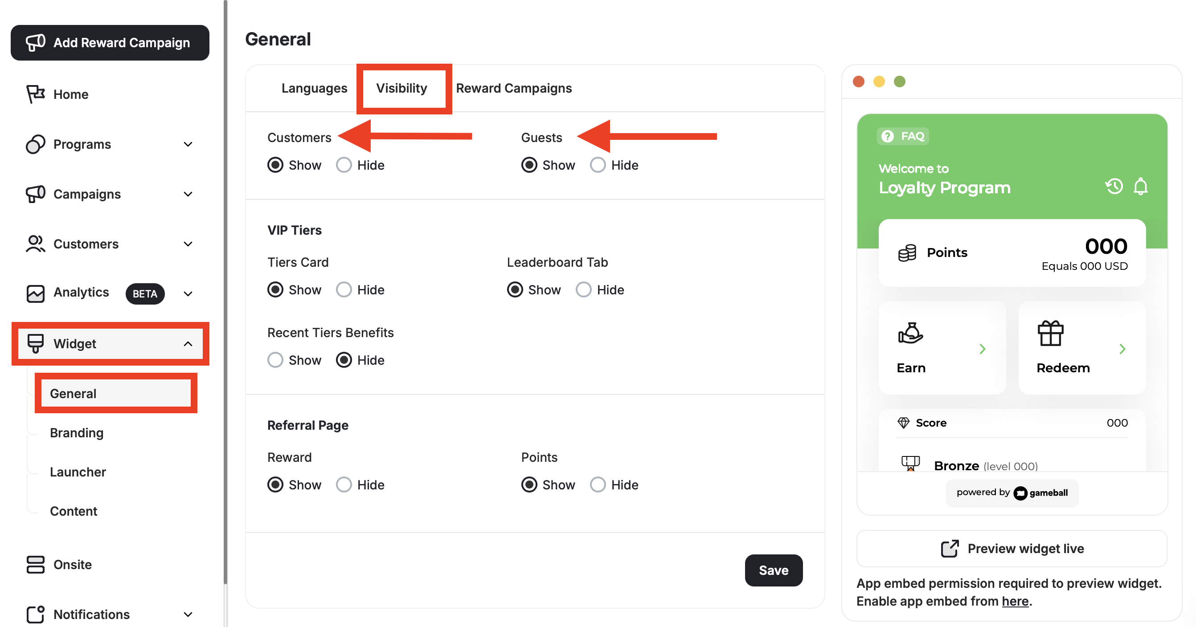This screenshot has height=627, width=1196.
Task: Click the Campaigns megaphone icon
Action: (35, 194)
